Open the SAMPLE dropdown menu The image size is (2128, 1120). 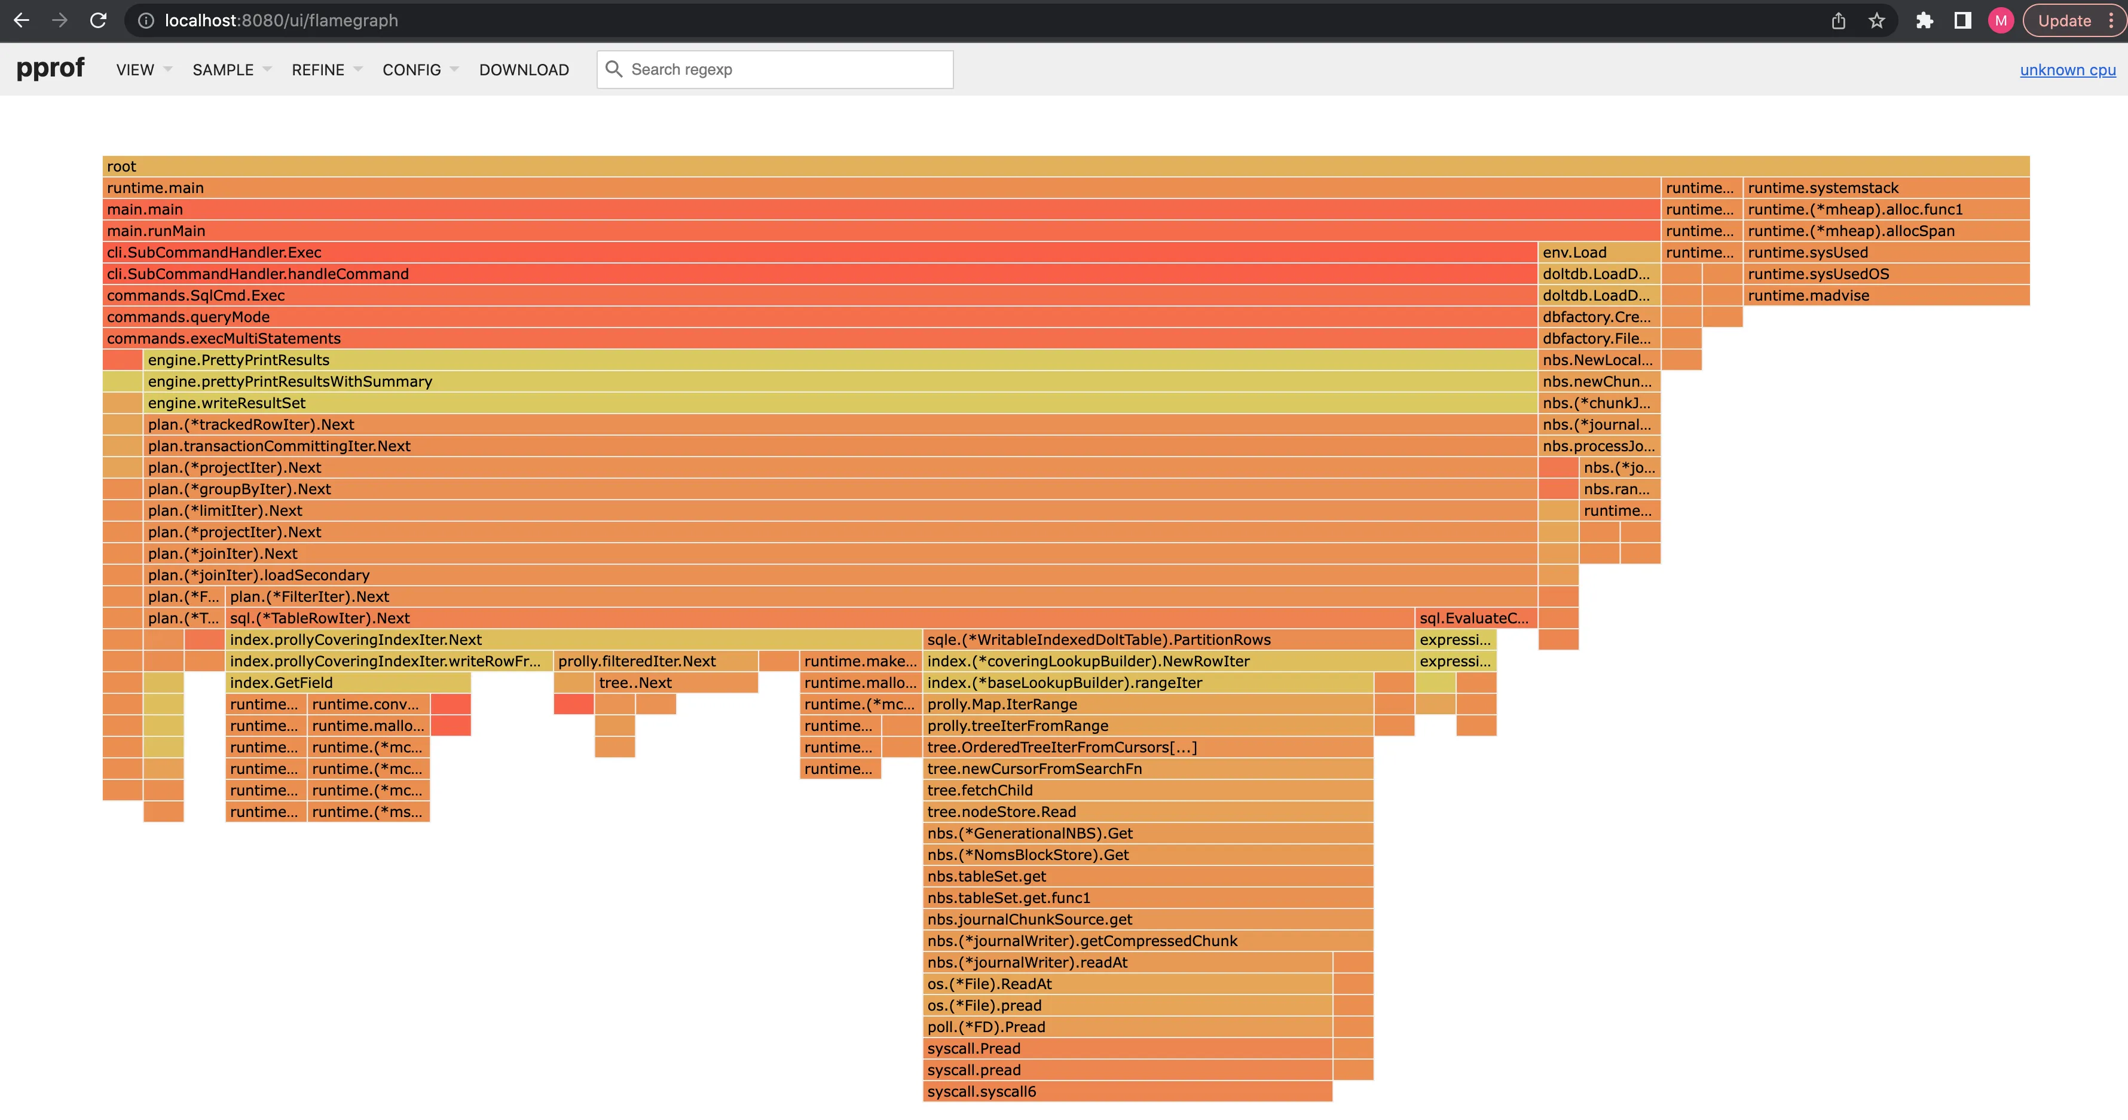(x=231, y=69)
